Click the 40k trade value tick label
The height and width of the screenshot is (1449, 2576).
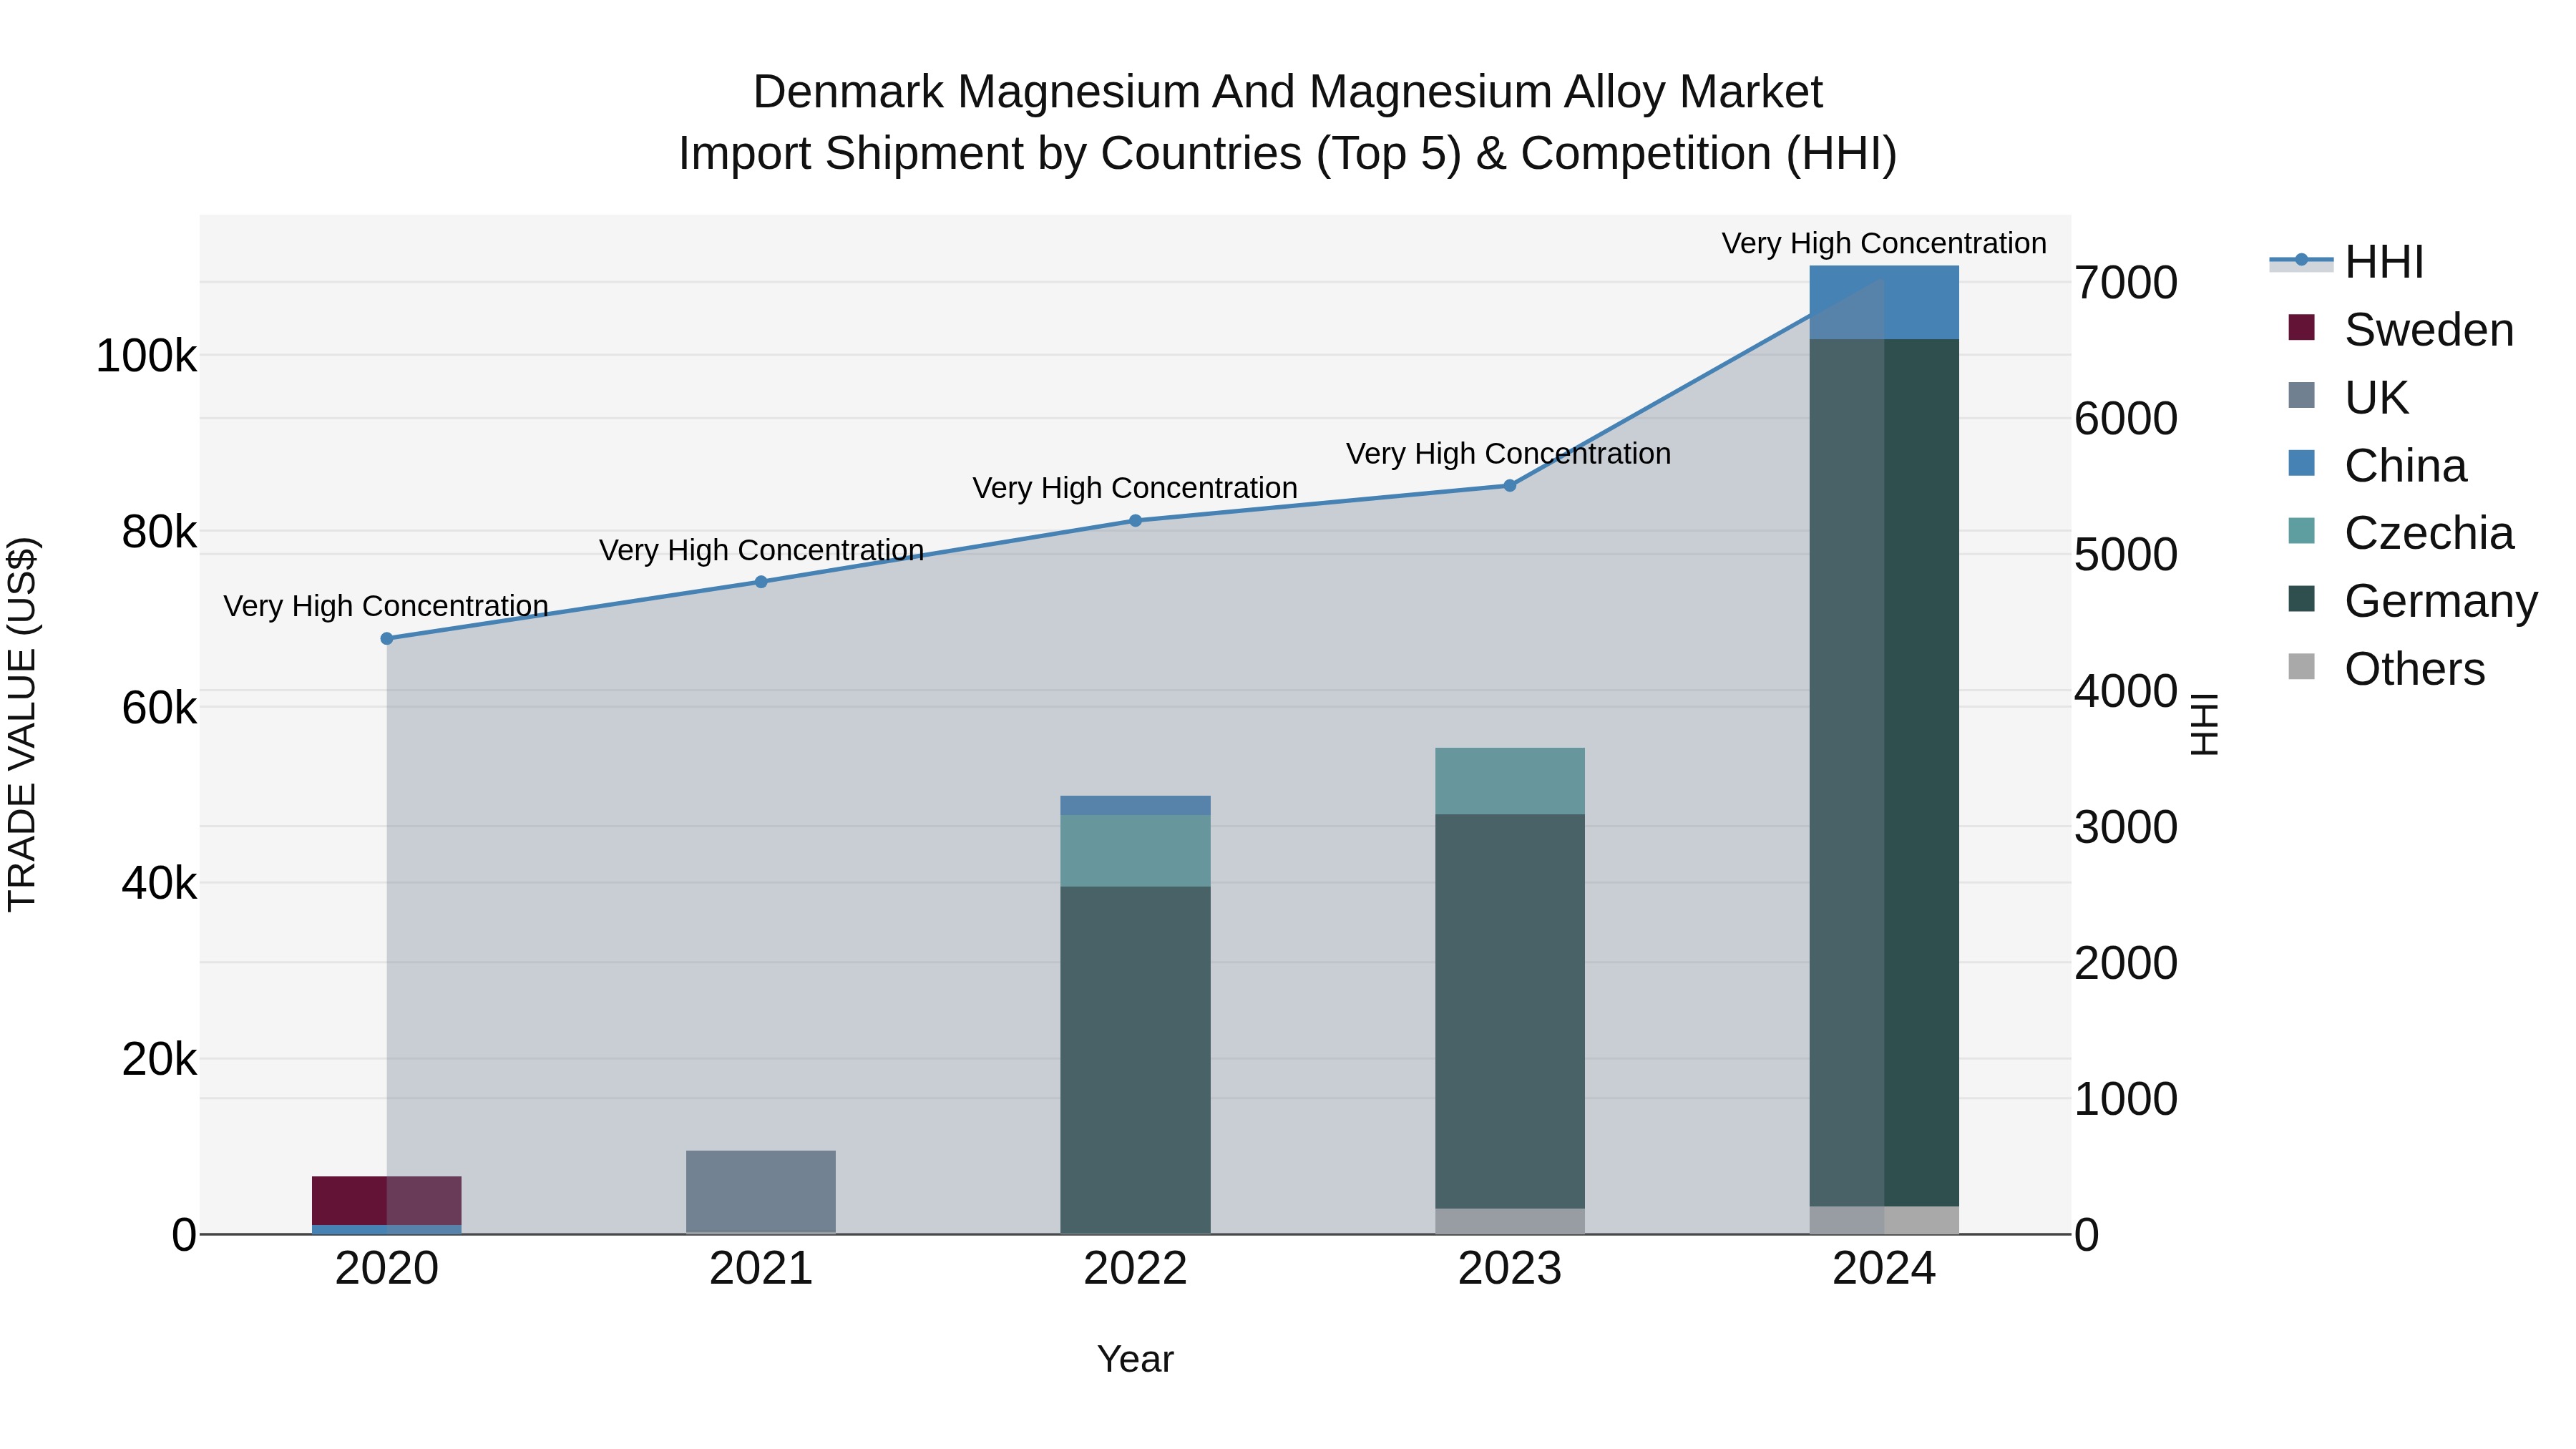coord(159,884)
